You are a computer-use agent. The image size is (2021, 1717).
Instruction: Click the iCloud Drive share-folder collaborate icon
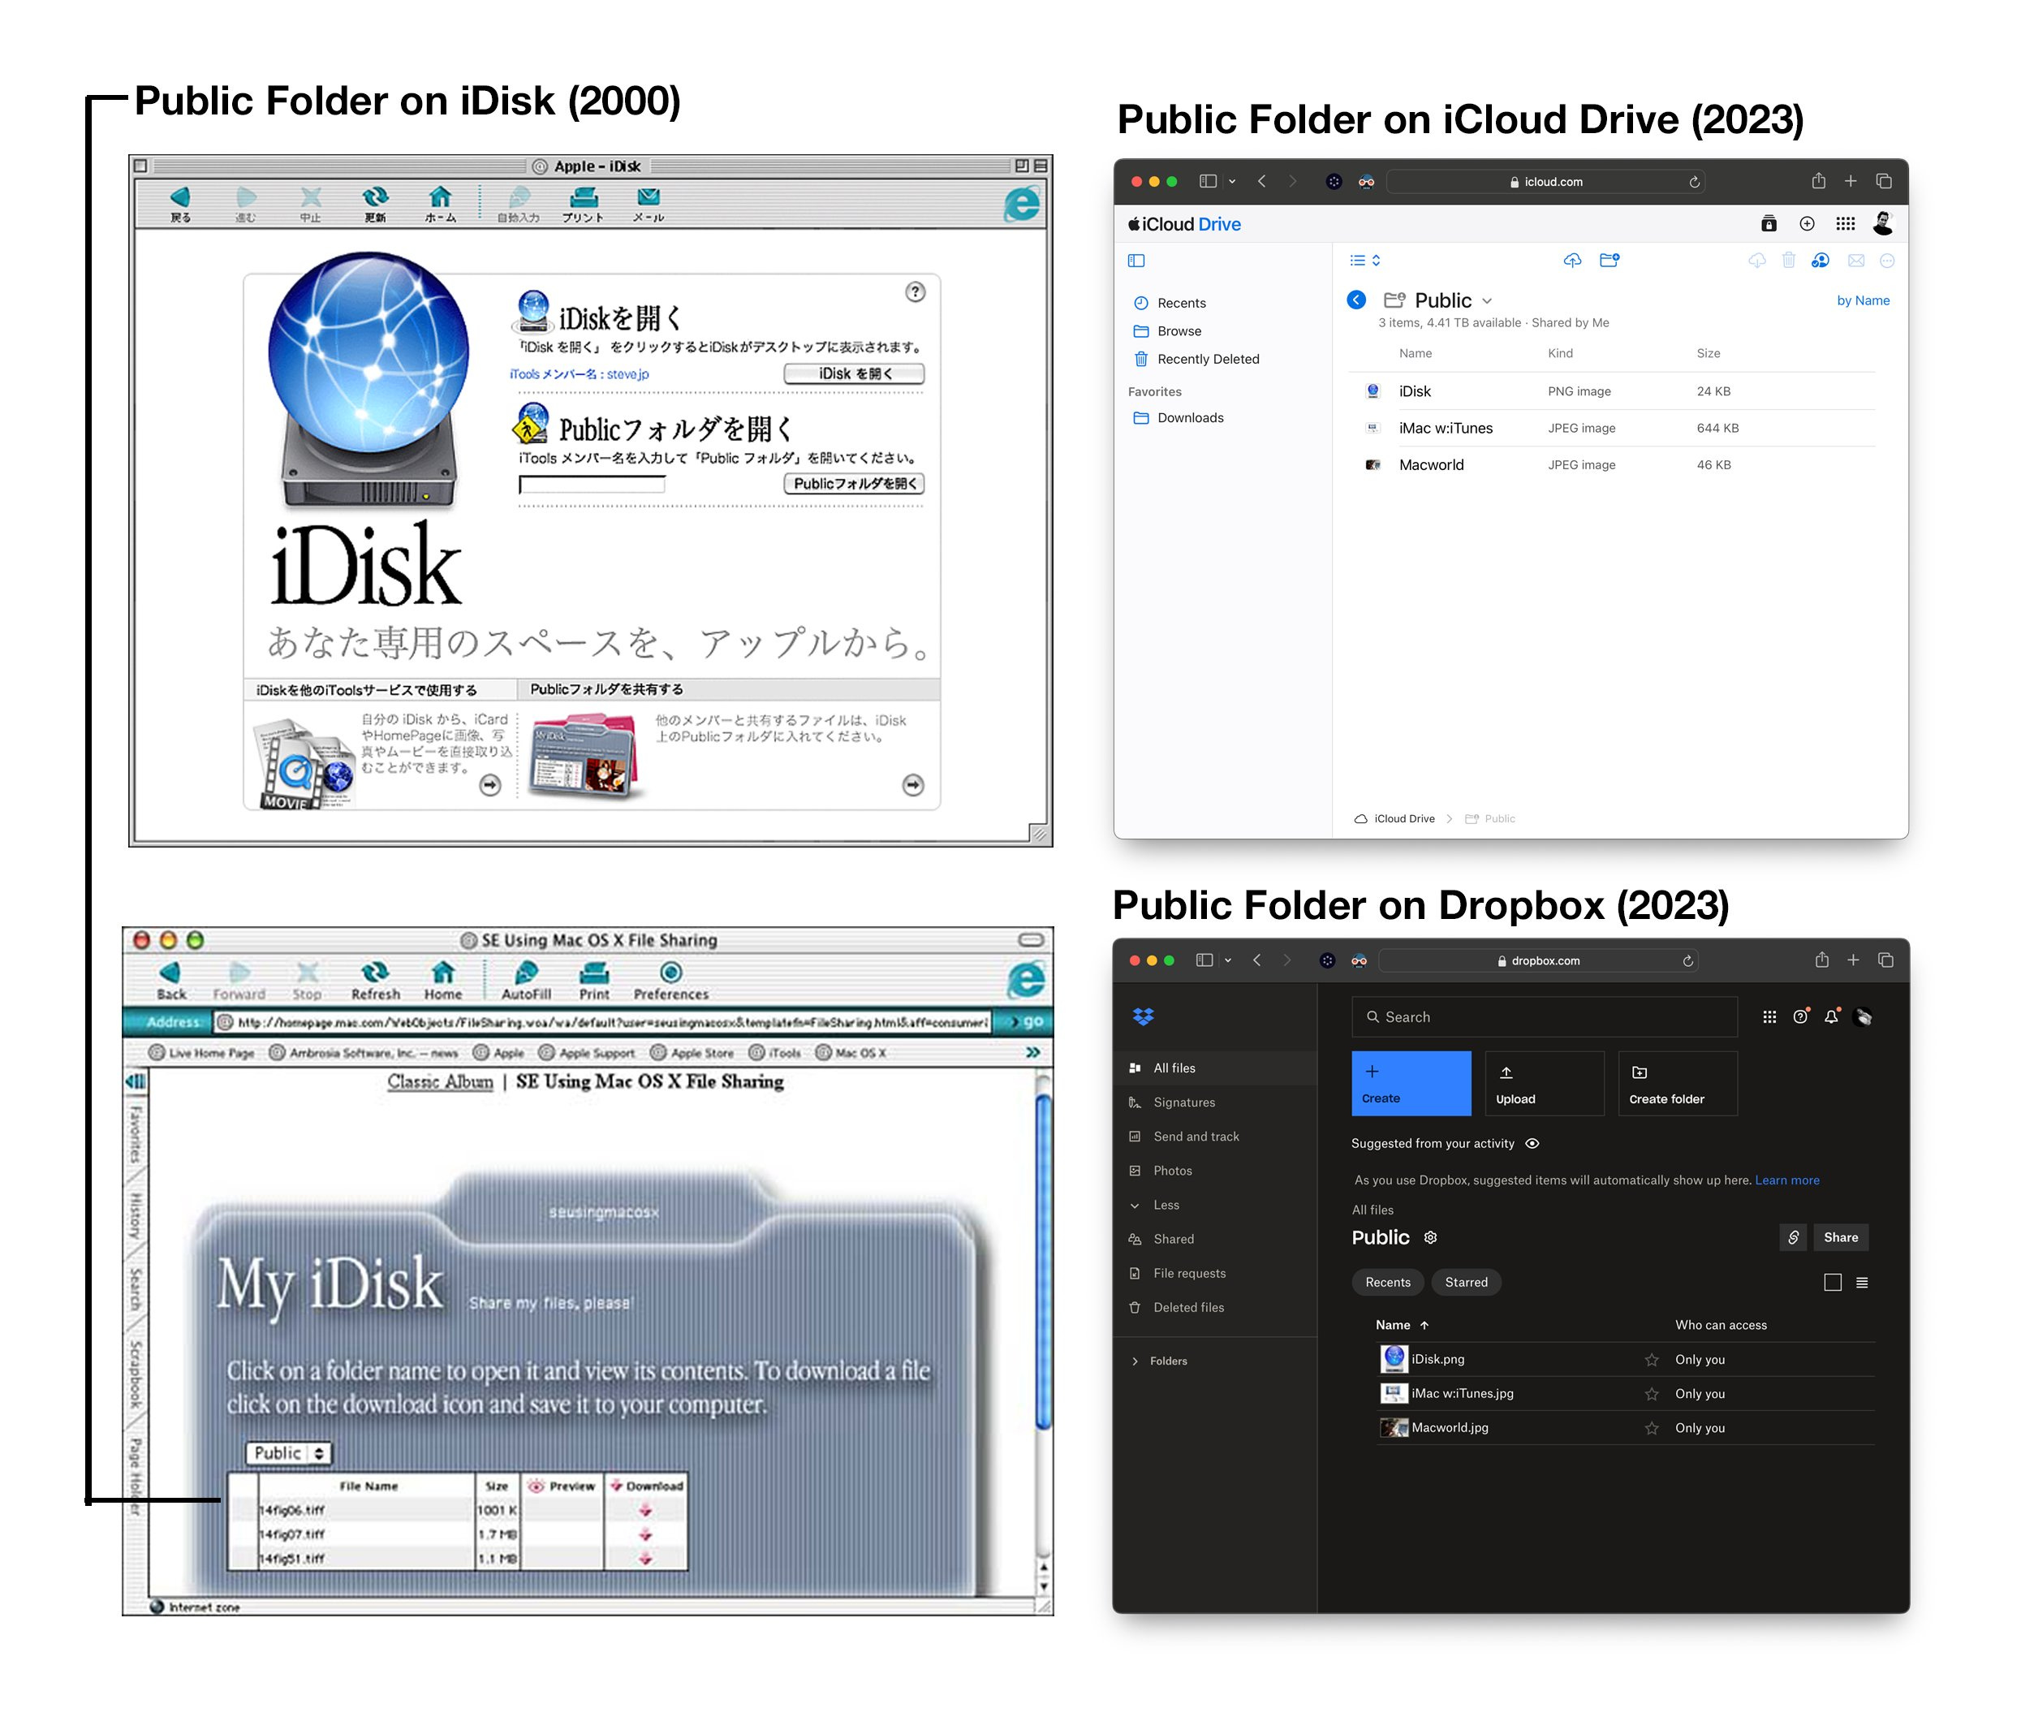coord(1820,260)
